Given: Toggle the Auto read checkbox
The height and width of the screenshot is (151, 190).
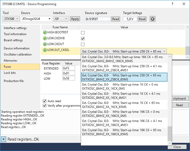Looking at the screenshot, I should click(x=45, y=101).
